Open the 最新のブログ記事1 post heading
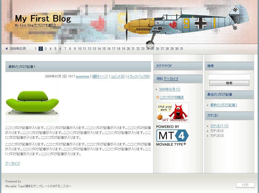Image resolution: width=259 pixels, height=193 pixels. [x=22, y=67]
